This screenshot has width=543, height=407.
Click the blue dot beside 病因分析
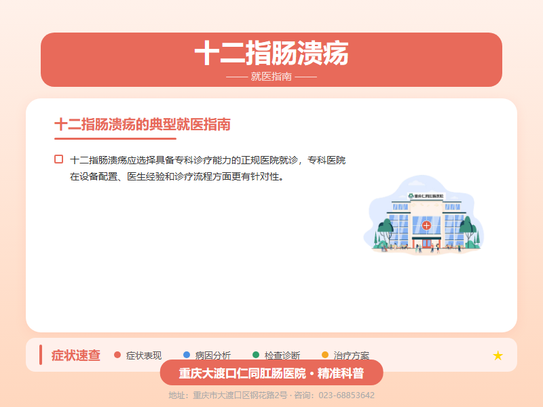(187, 355)
